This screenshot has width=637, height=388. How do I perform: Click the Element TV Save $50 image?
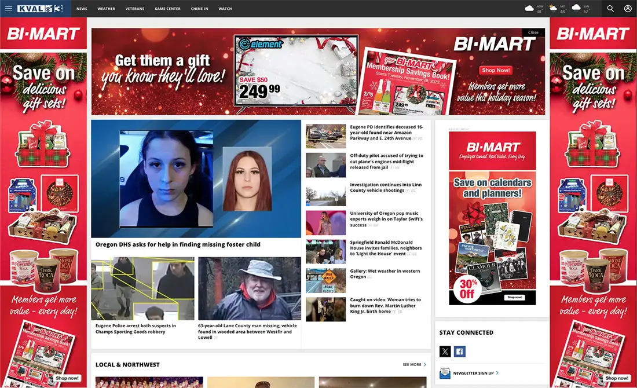point(296,73)
